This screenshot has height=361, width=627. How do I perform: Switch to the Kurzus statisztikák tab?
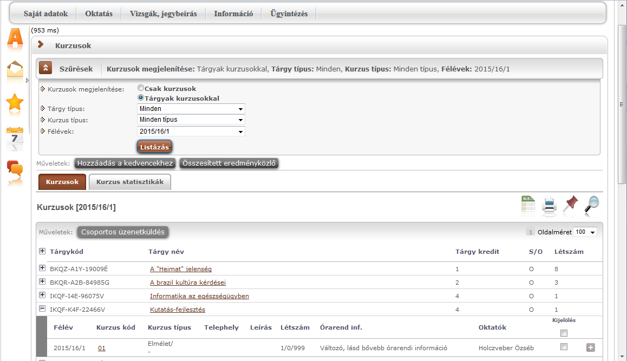(x=130, y=182)
